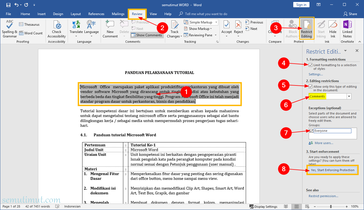364x210 pixels.
Task: Run Spelling & Grammar check
Action: click(10, 29)
